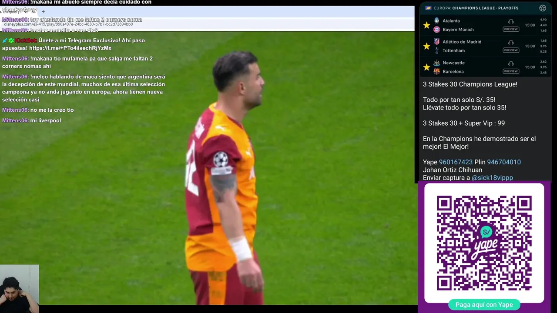Click Mittens06 on 'no me la creo tio' message
This screenshot has height=313, width=557.
pos(15,110)
